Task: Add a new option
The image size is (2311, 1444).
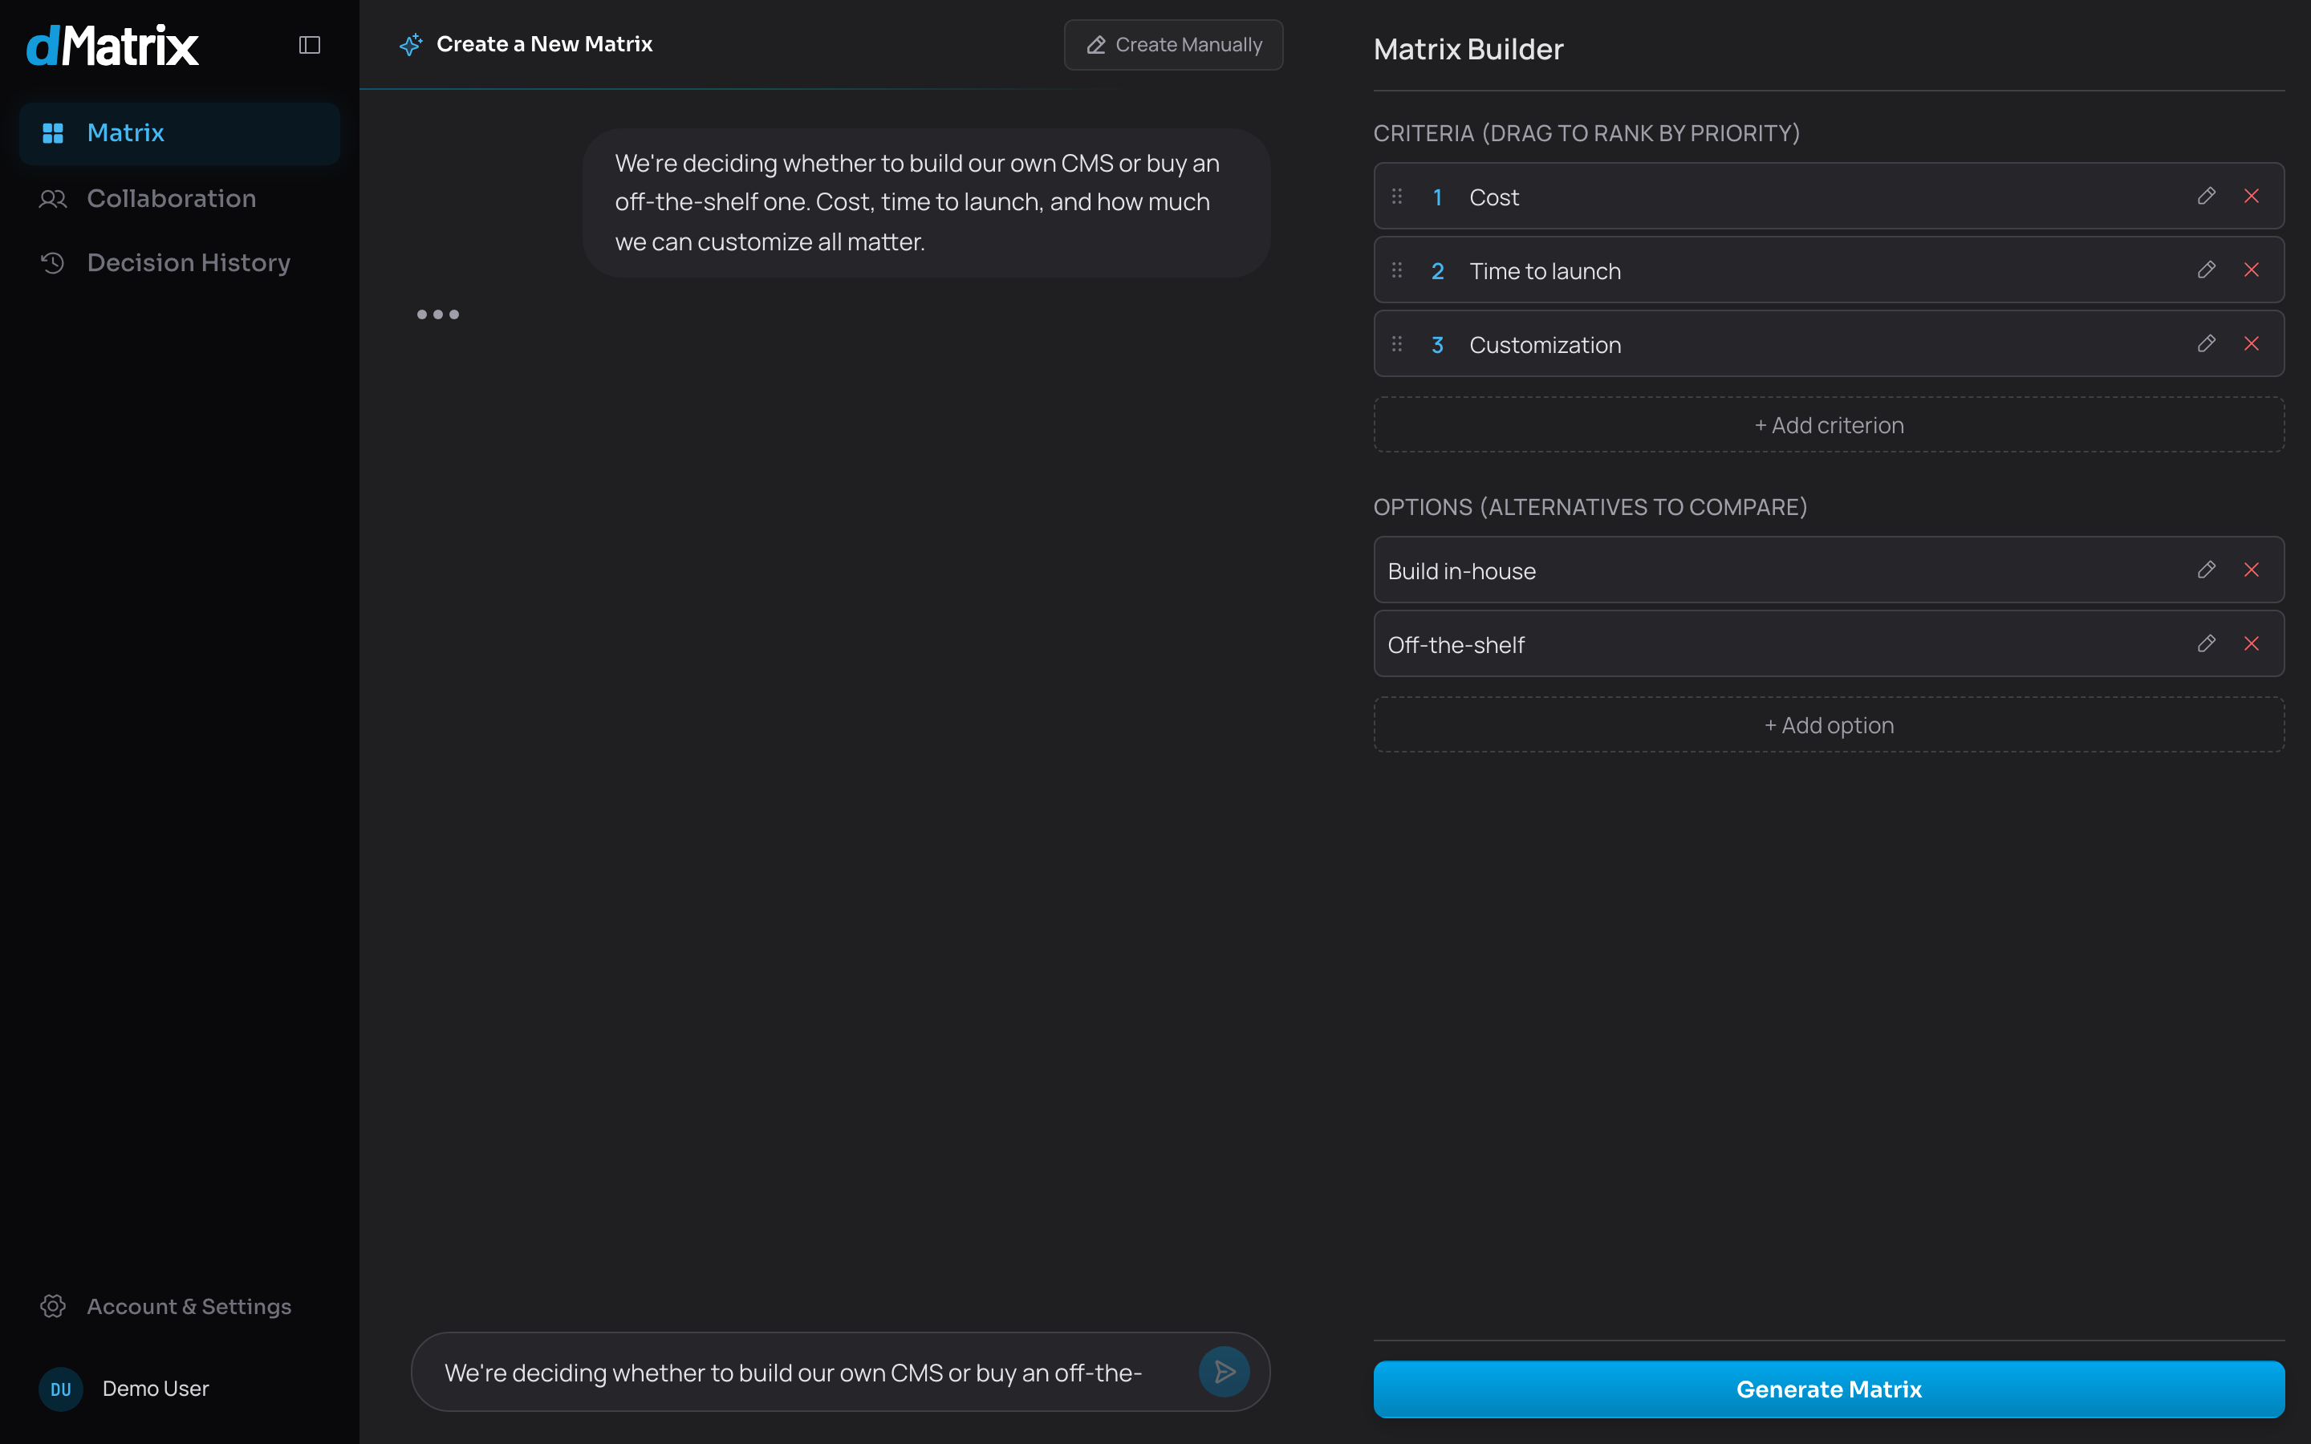Action: (x=1828, y=725)
